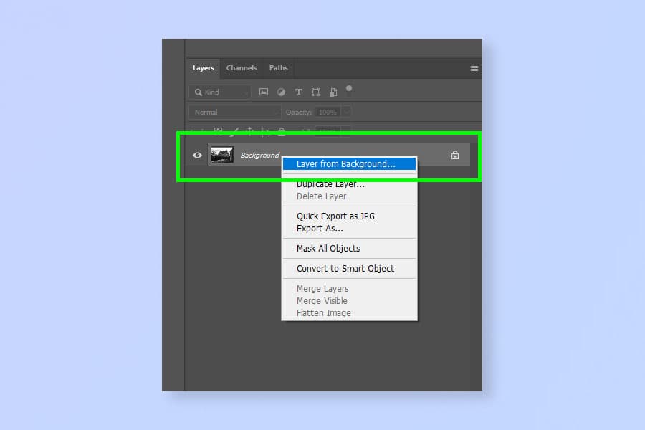Select Quick Export as JPG
645x430 pixels.
[x=335, y=216]
